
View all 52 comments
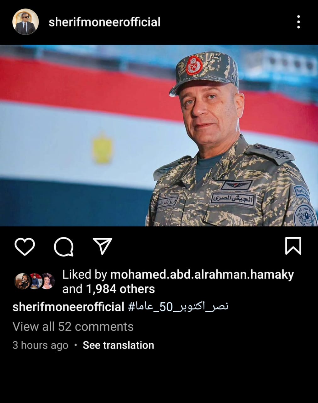point(73,326)
